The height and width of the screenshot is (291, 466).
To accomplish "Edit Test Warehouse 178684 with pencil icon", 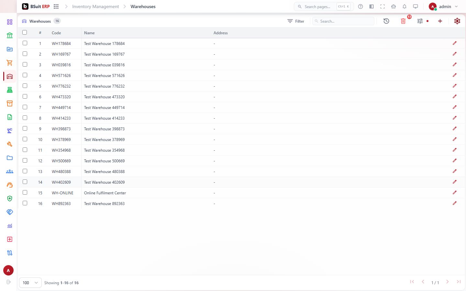I will 455,43.
